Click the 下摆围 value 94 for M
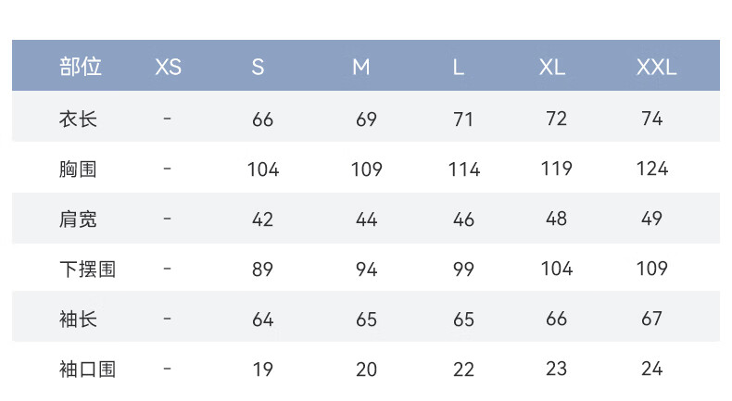Image resolution: width=732 pixels, height=401 pixels. click(x=367, y=269)
